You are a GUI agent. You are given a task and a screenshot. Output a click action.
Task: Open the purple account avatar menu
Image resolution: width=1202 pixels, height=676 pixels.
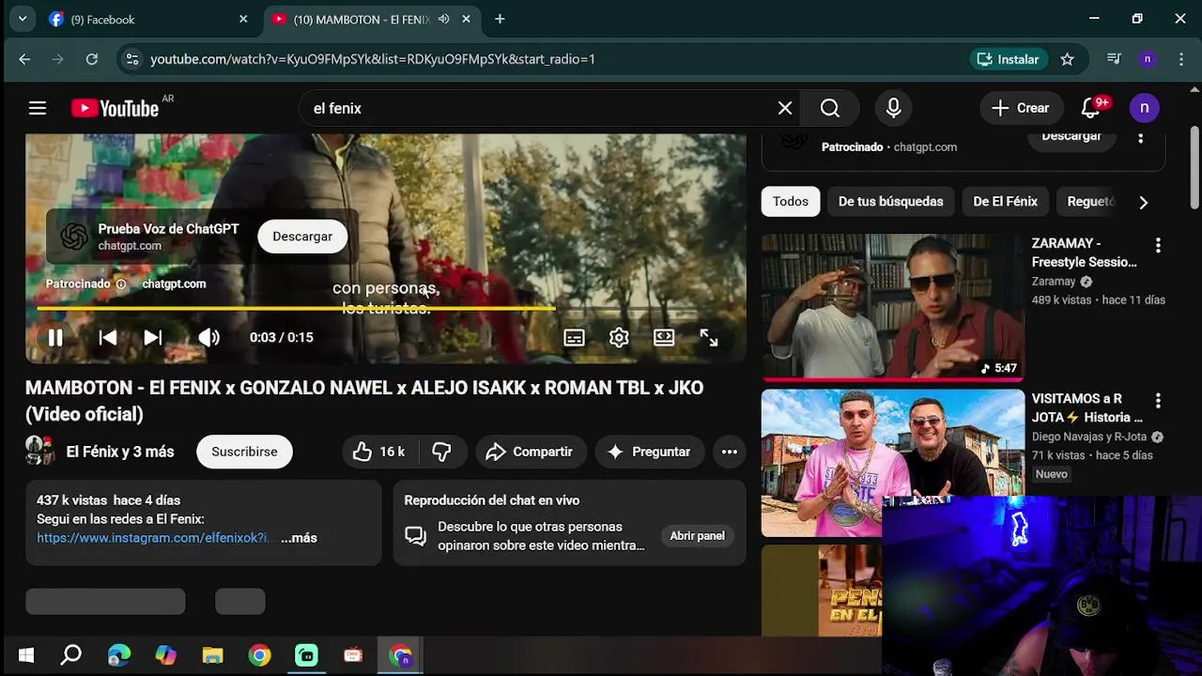pyautogui.click(x=1144, y=108)
